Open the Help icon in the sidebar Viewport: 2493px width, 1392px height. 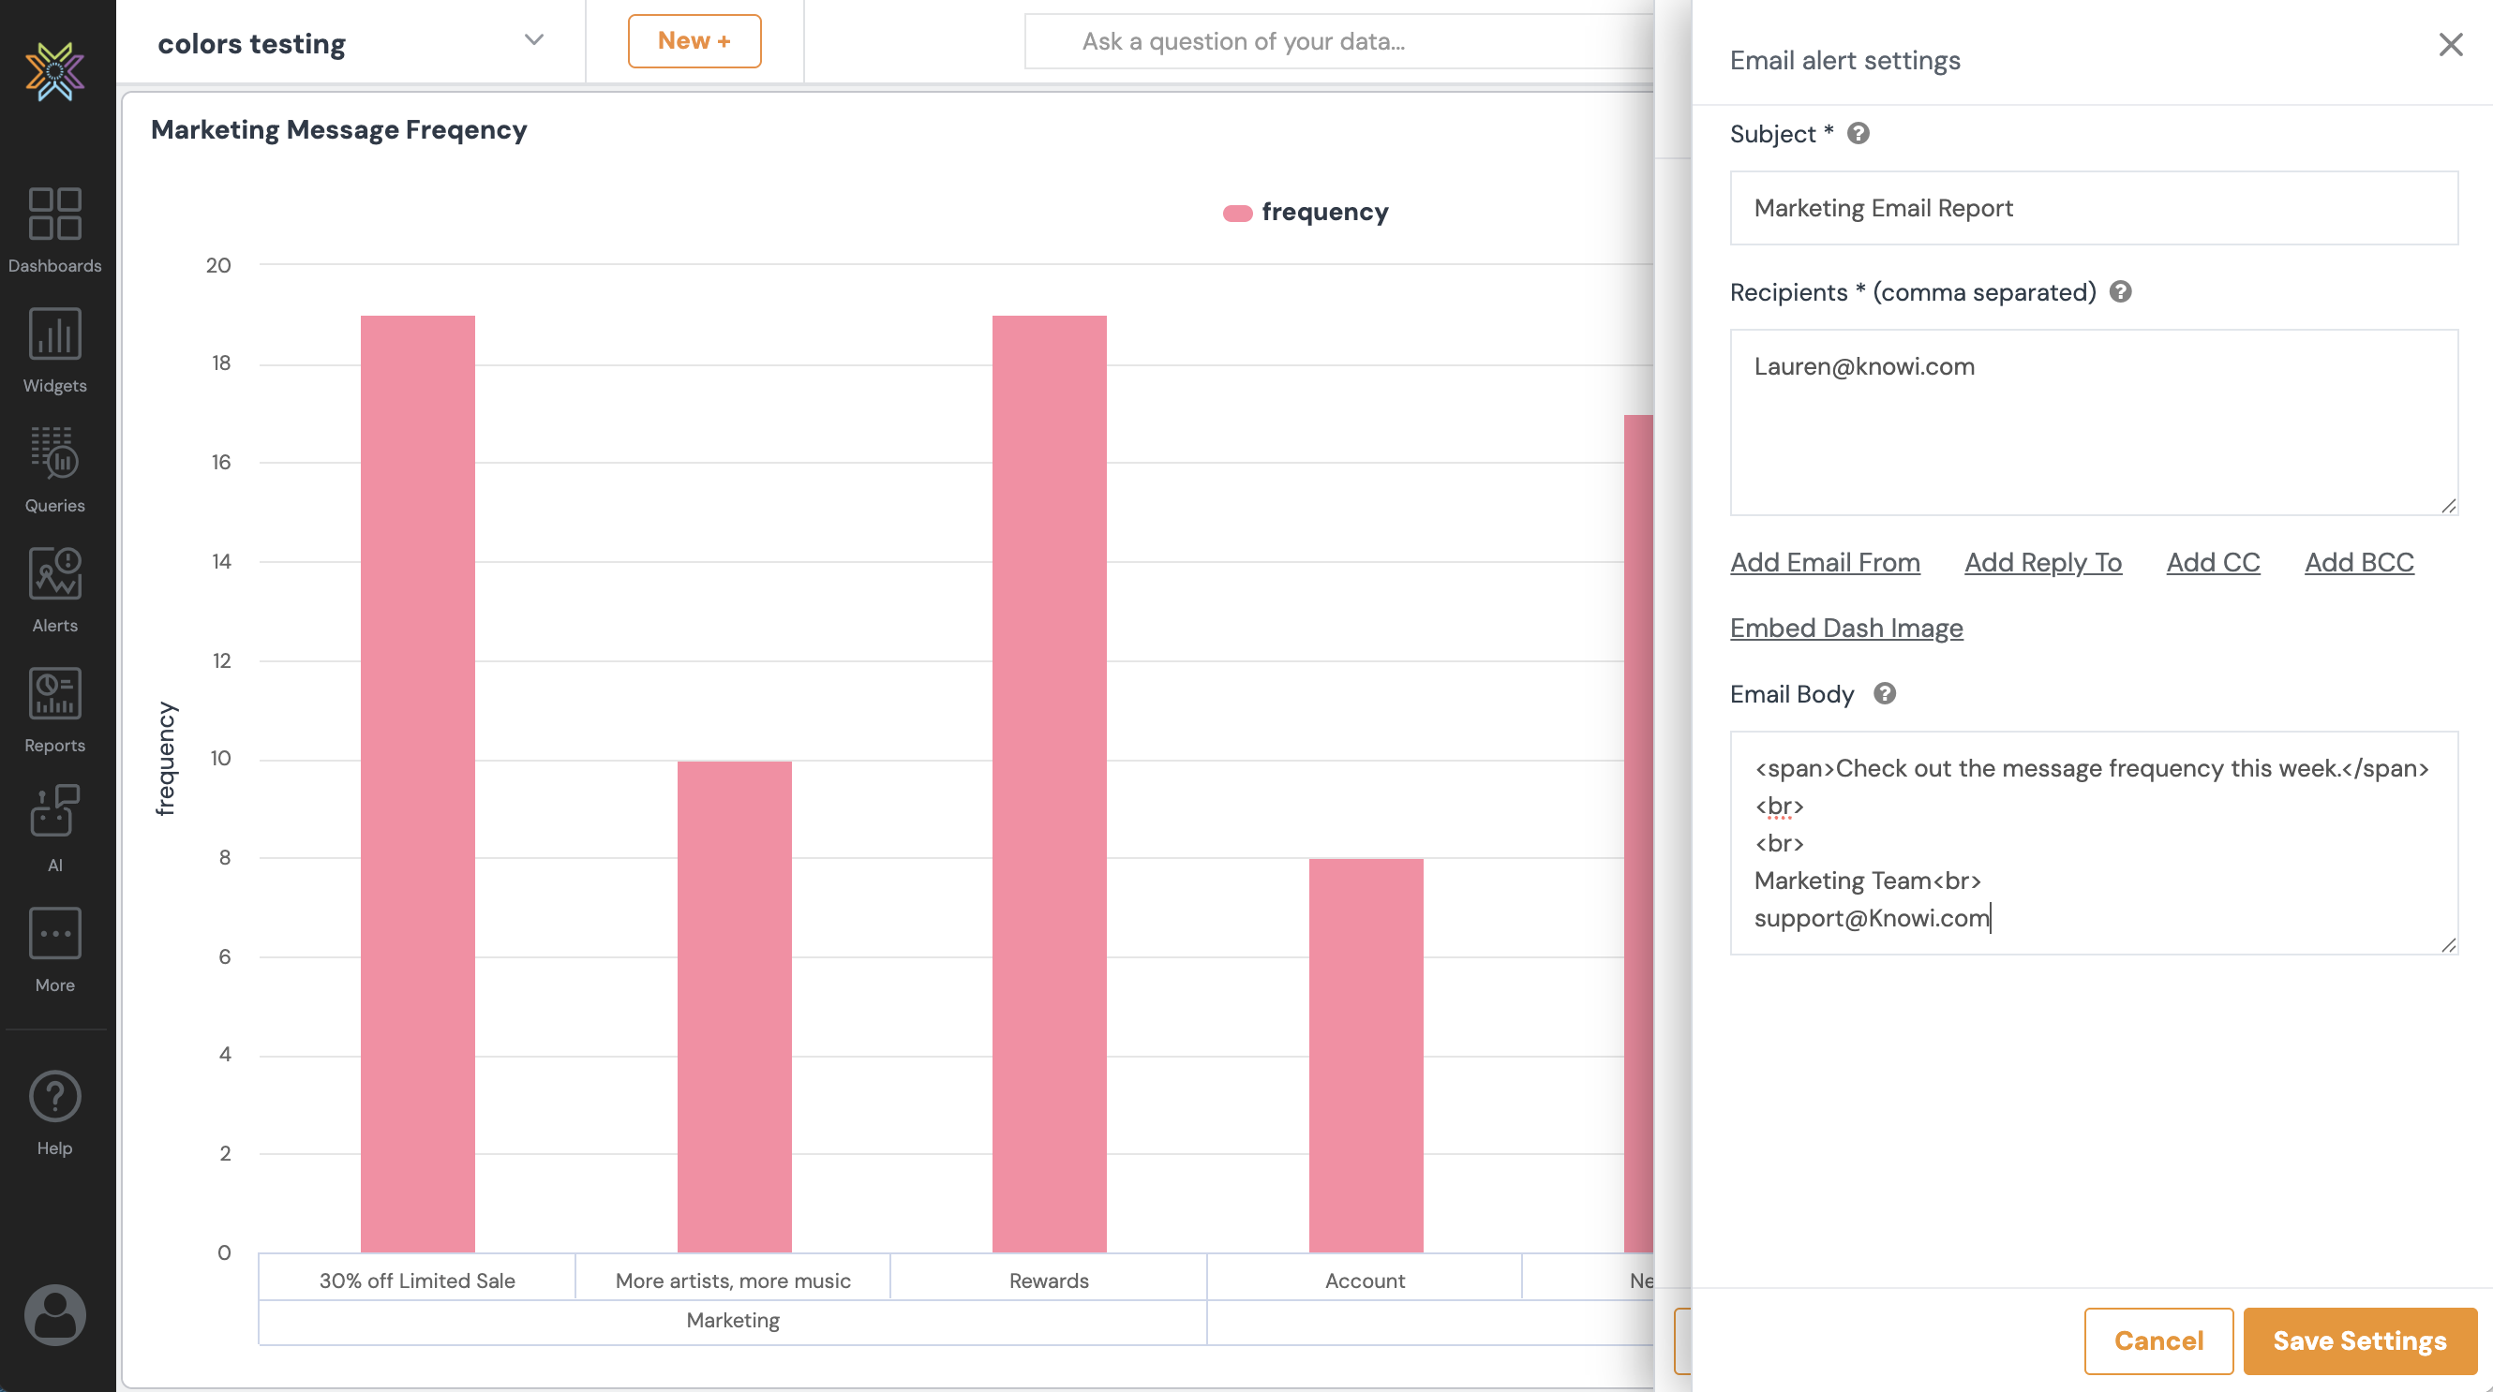click(x=54, y=1097)
